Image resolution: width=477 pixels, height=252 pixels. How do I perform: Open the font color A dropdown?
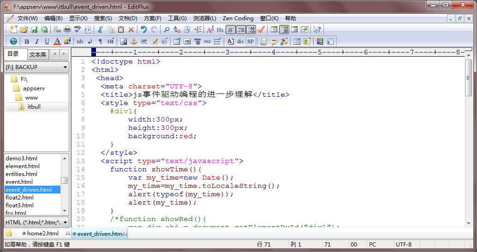57,41
